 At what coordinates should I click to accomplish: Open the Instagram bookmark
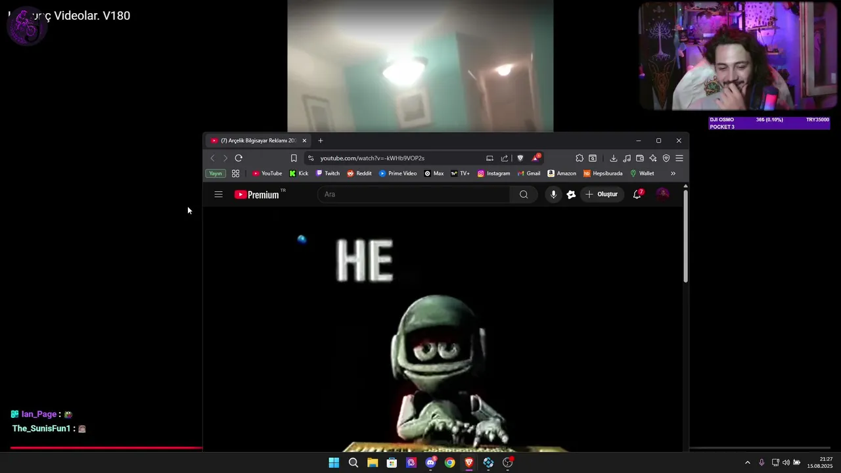point(493,173)
